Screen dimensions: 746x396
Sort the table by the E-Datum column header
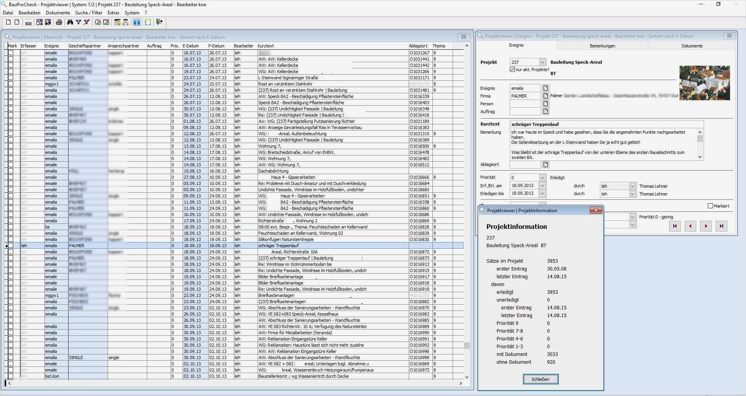(191, 46)
